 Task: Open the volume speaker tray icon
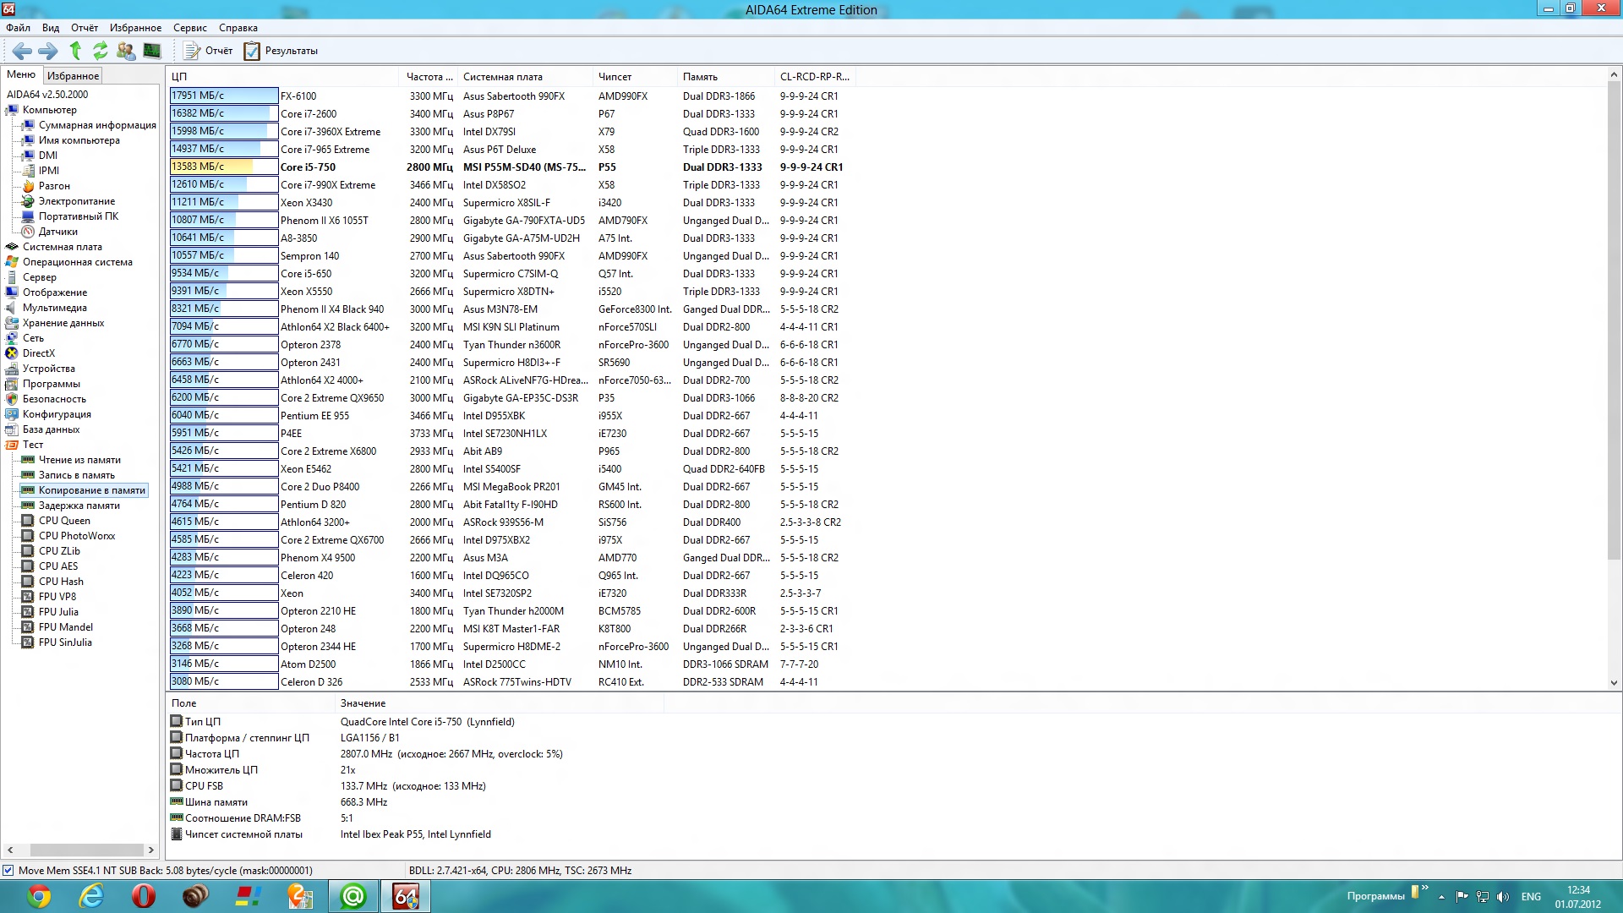pos(1503,897)
